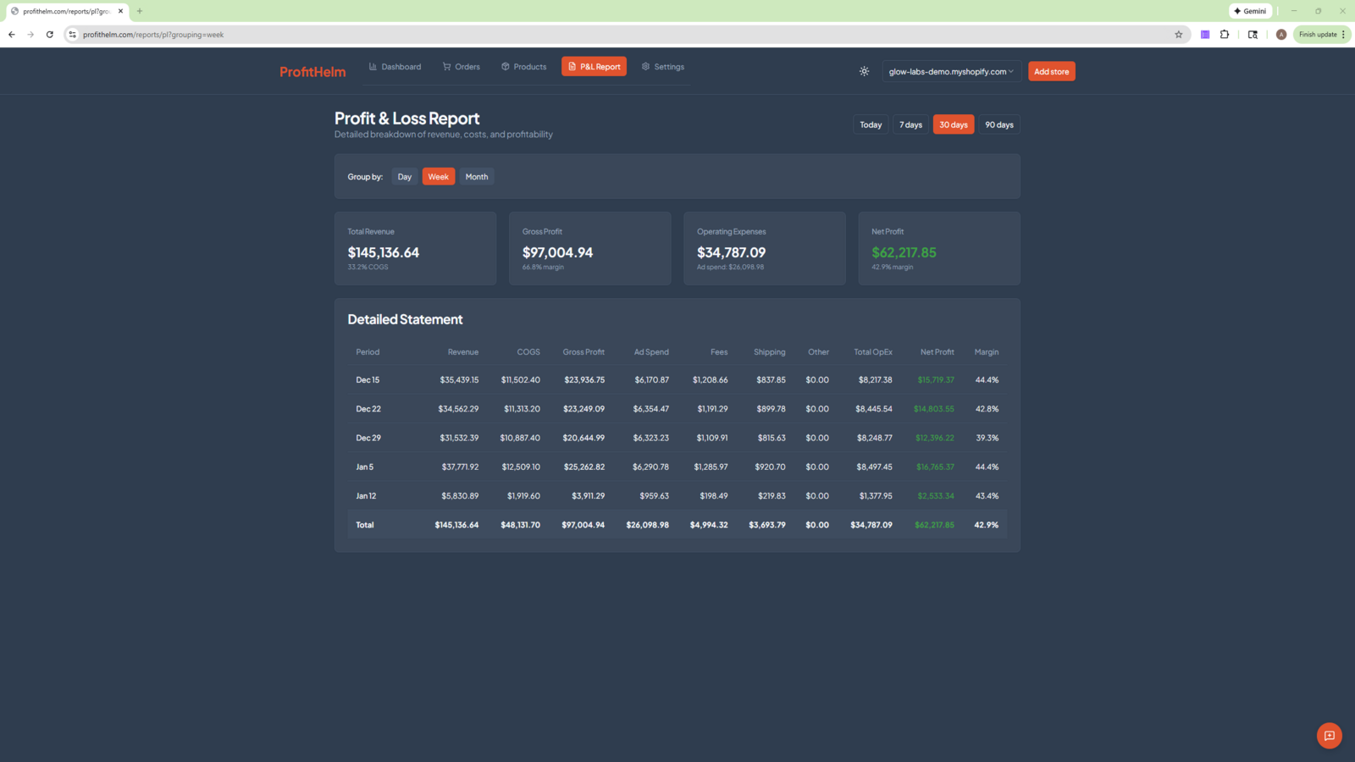Group the report by Week
This screenshot has width=1355, height=762.
point(439,177)
